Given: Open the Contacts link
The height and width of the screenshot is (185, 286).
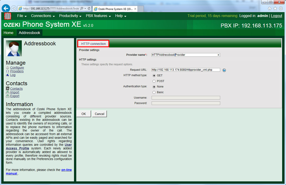Looking at the screenshot, I should tap(16, 89).
